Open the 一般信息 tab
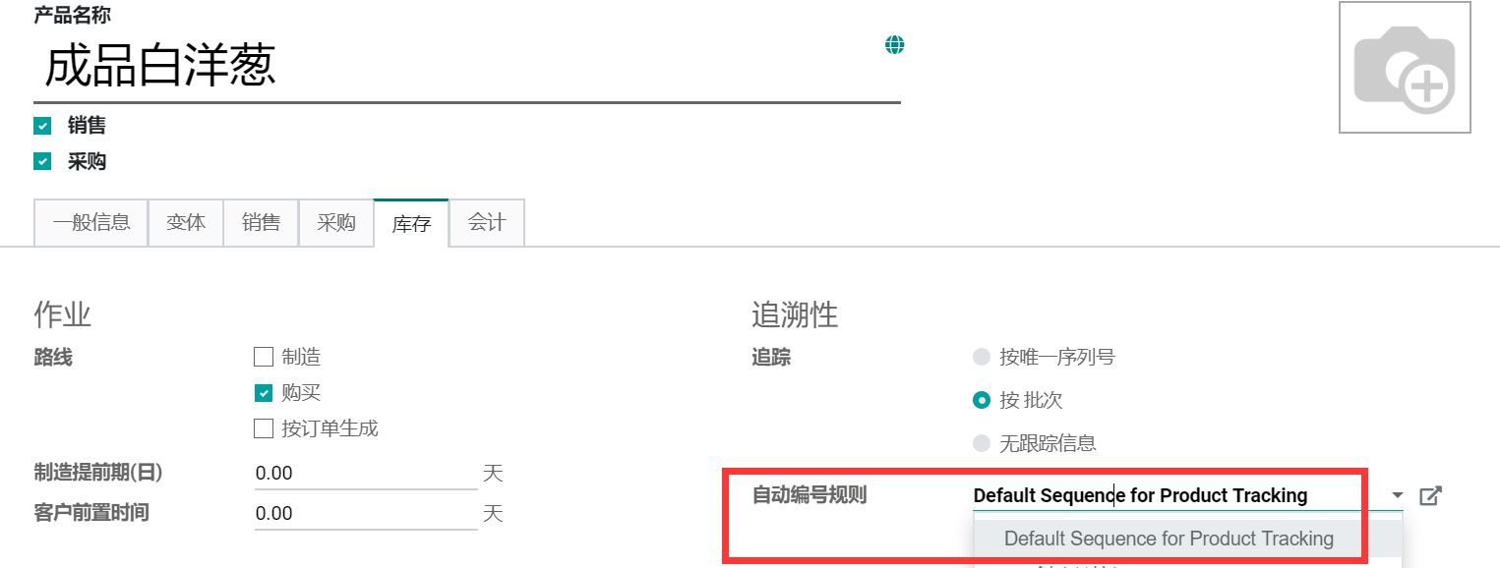Screen dimensions: 1500x568 click(91, 223)
